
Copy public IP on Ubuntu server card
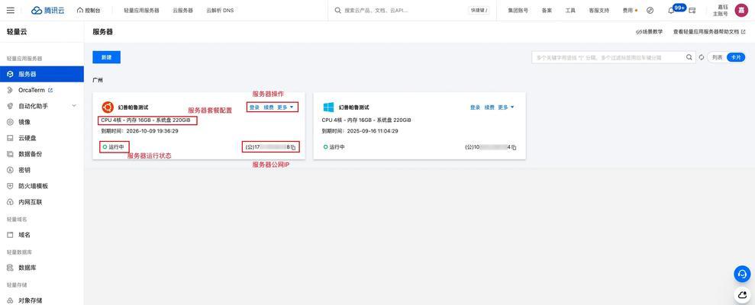pyautogui.click(x=294, y=147)
